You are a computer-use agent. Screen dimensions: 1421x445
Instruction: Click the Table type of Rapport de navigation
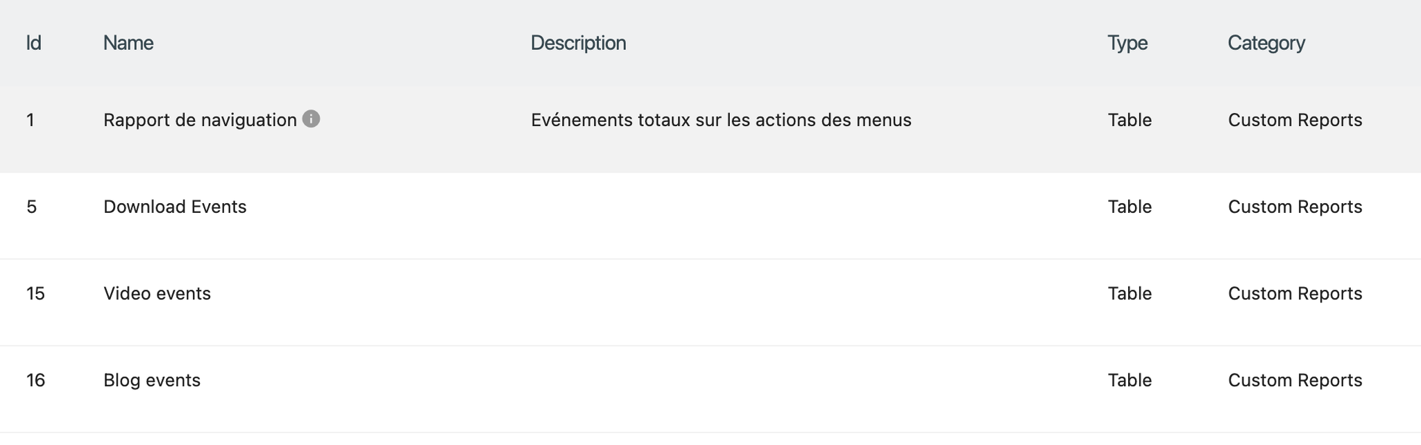[x=1130, y=120]
